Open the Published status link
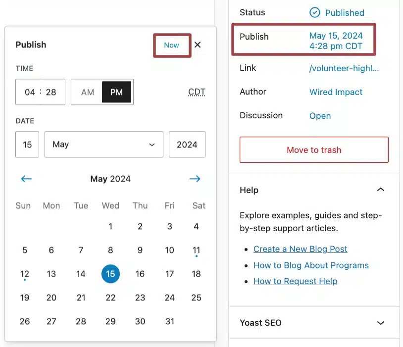The width and height of the screenshot is (403, 347). point(345,12)
